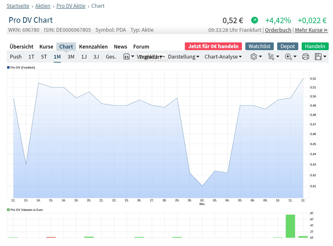Click the Jetzt für 0€ handeln button
The height and width of the screenshot is (246, 333).
tap(213, 46)
